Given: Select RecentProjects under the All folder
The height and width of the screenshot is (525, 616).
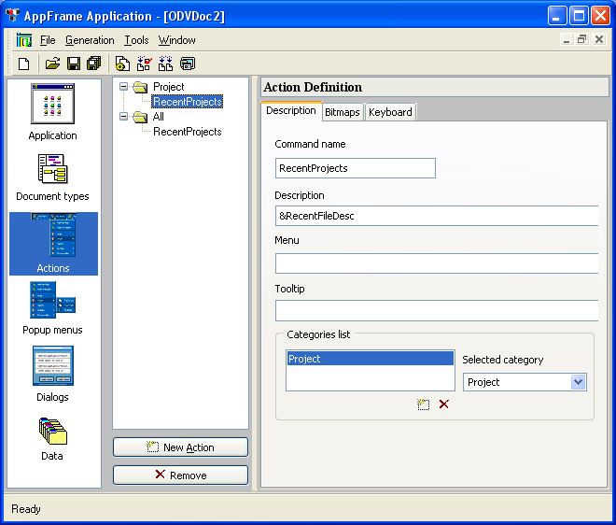Looking at the screenshot, I should click(187, 132).
